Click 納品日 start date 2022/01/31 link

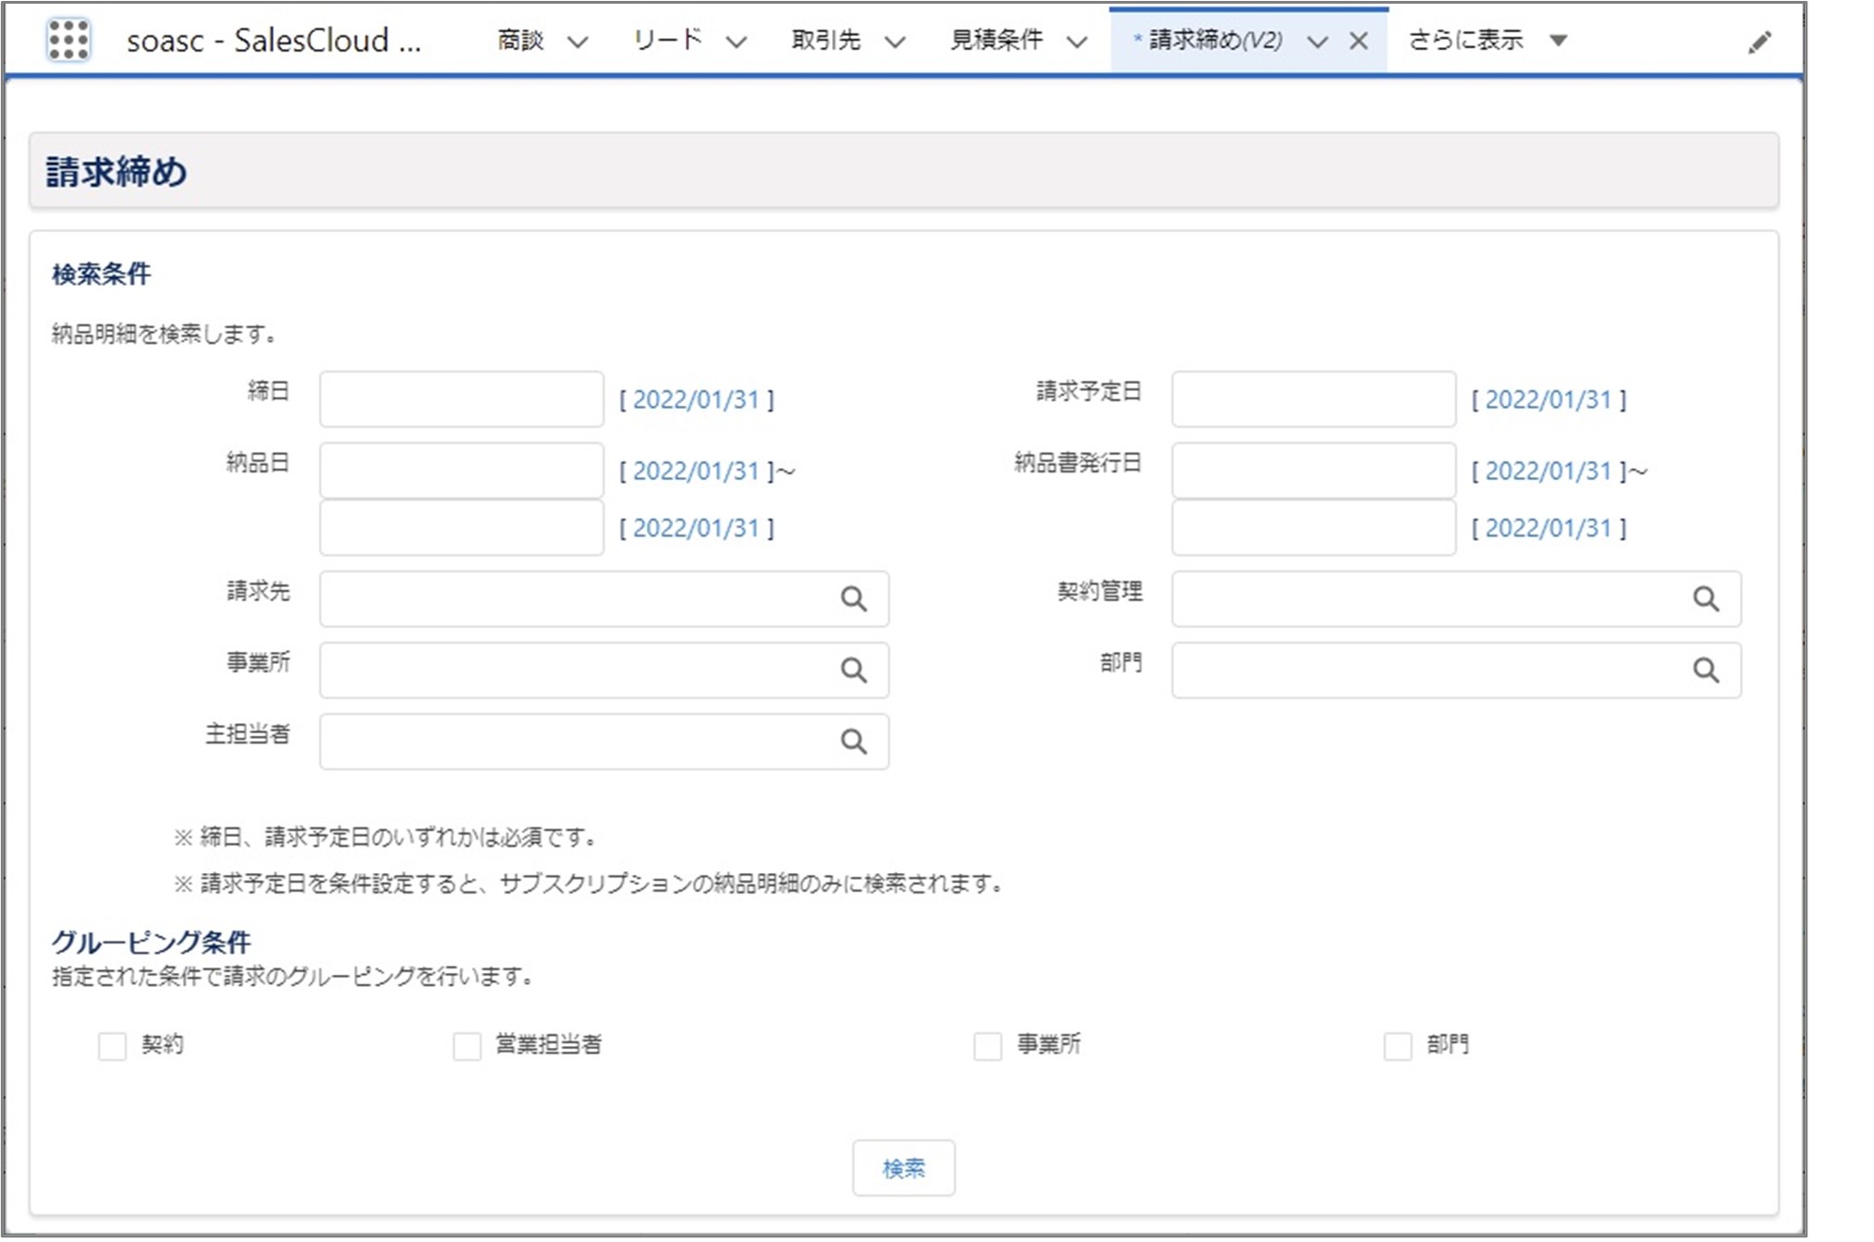tap(696, 471)
